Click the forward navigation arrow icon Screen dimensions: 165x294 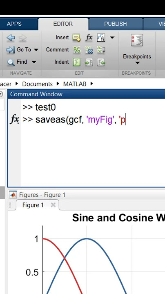coord(23,38)
